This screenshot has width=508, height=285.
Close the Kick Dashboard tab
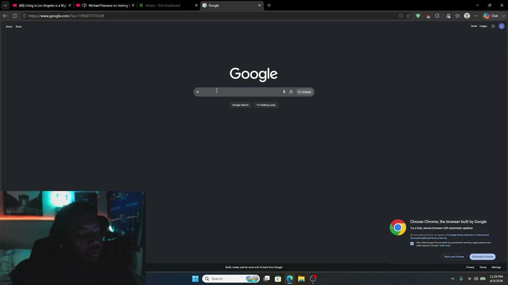tap(196, 6)
